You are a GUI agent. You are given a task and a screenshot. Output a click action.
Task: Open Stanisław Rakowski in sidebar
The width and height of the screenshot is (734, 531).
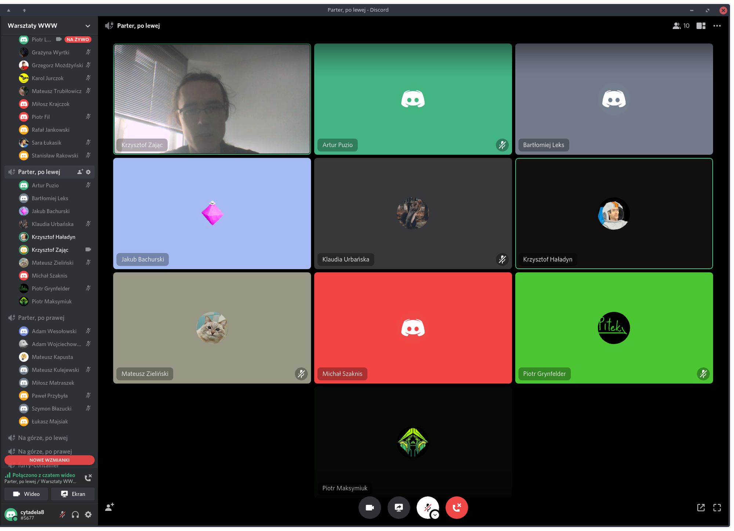coord(55,156)
